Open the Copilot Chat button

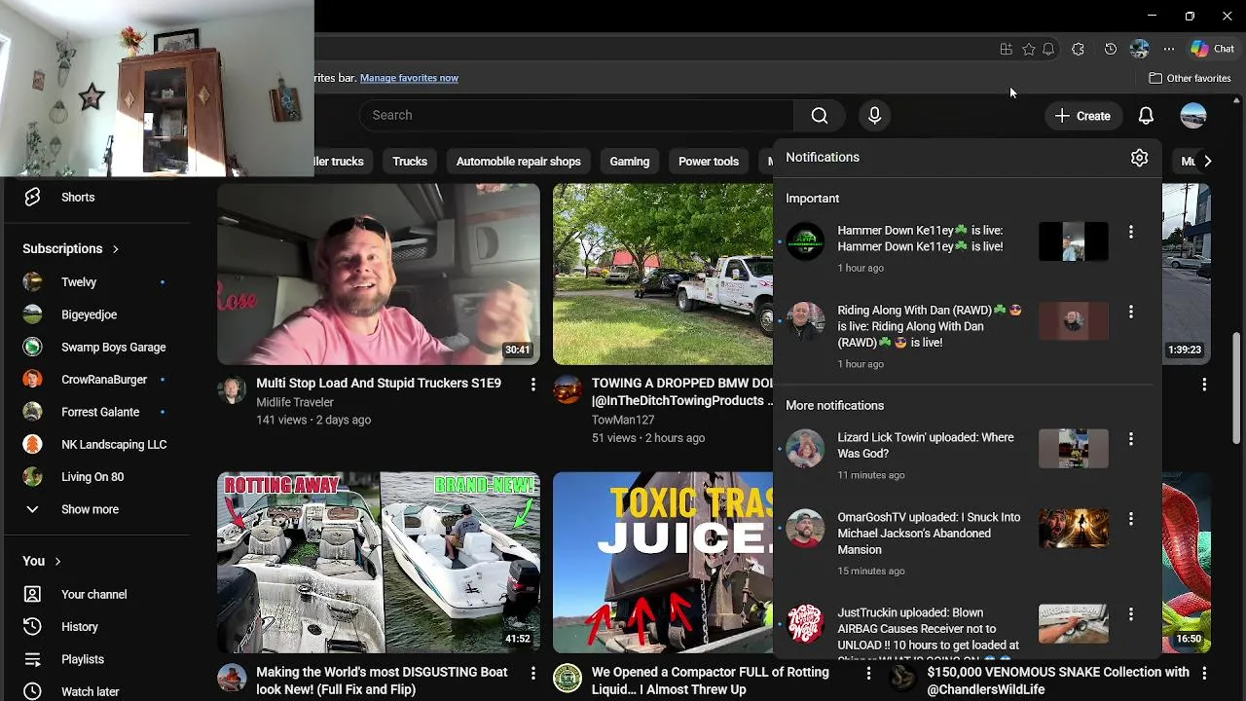(x=1213, y=49)
